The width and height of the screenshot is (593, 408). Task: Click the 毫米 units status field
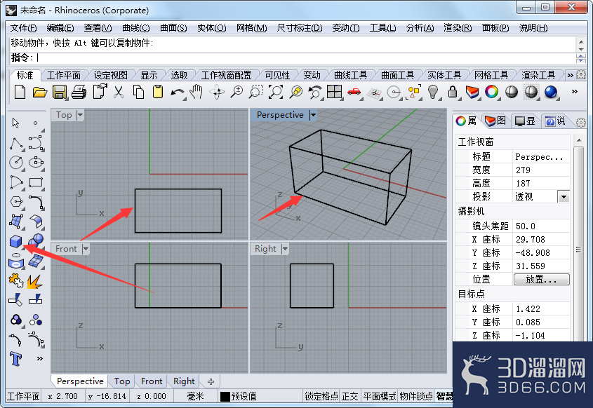(196, 396)
